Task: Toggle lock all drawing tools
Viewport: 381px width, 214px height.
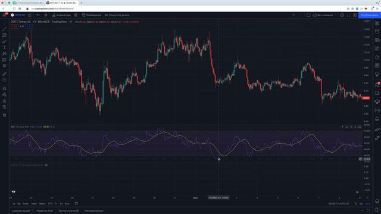Action: click(x=4, y=100)
